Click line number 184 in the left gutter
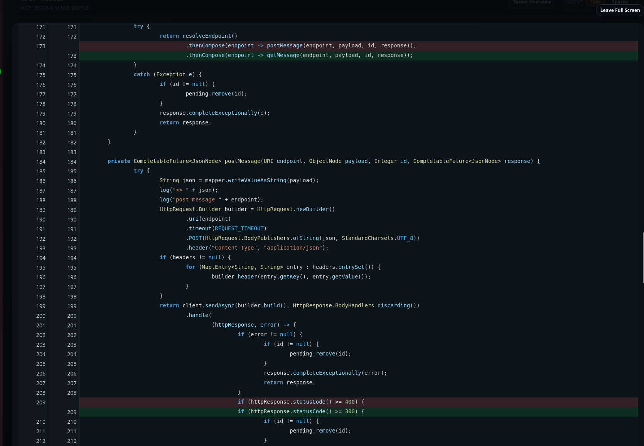This screenshot has height=446, width=644. pos(40,162)
